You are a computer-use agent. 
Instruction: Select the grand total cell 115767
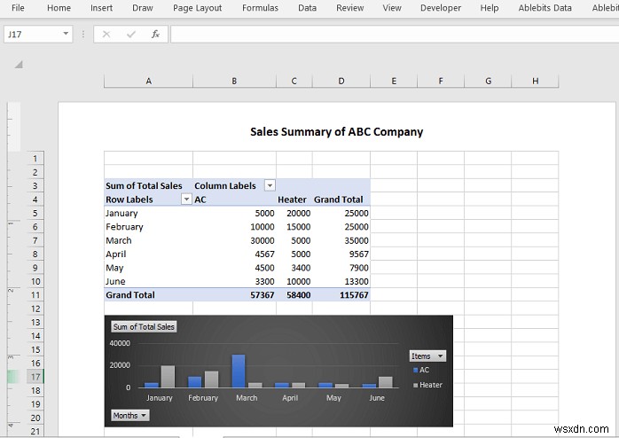(341, 294)
